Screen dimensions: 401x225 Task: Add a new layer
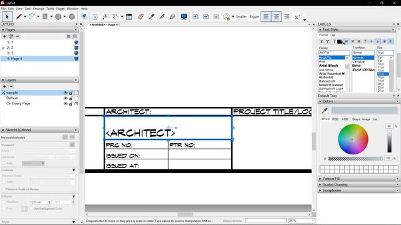[4, 86]
